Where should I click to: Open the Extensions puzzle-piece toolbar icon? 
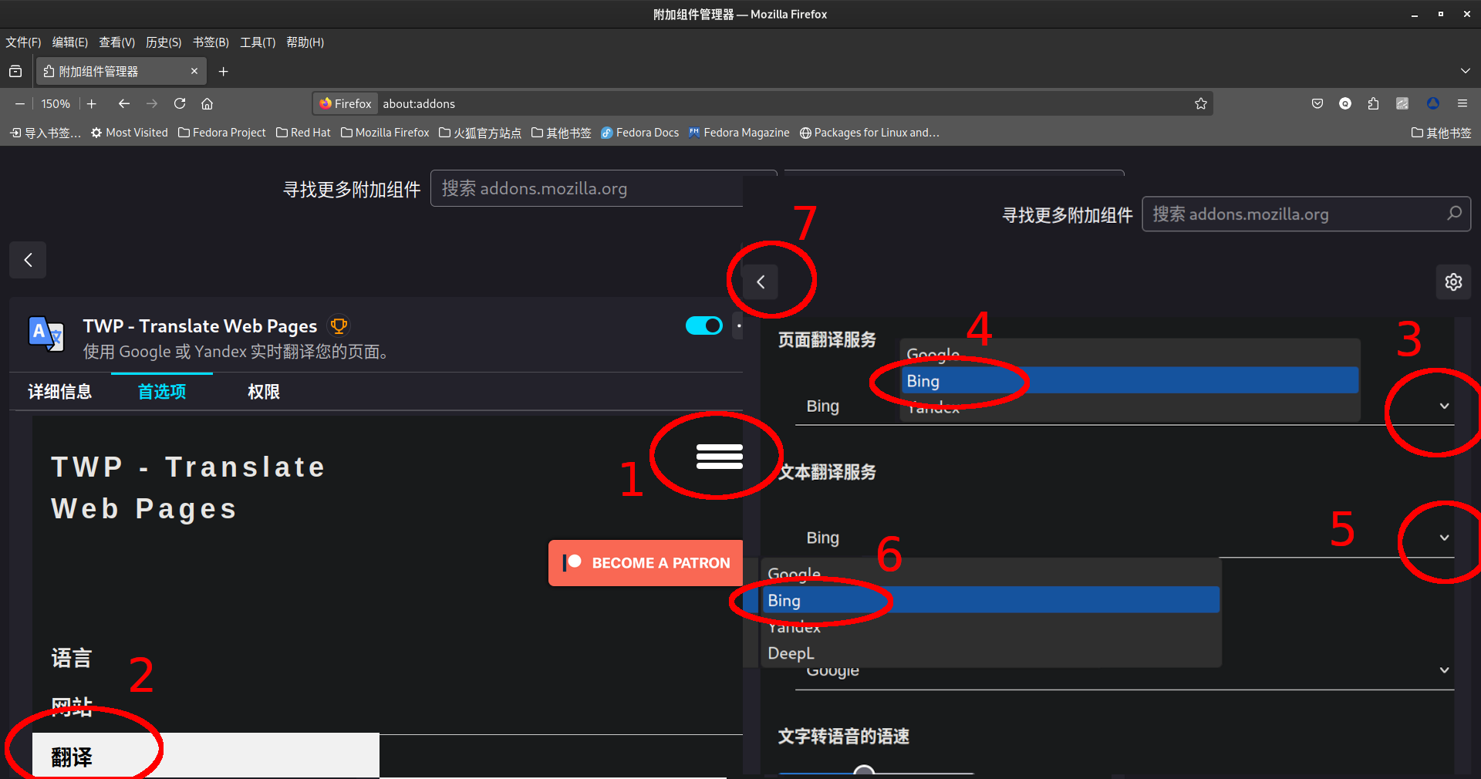click(x=1373, y=103)
